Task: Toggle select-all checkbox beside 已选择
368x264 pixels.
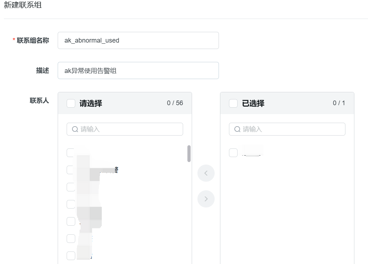Action: click(x=233, y=103)
